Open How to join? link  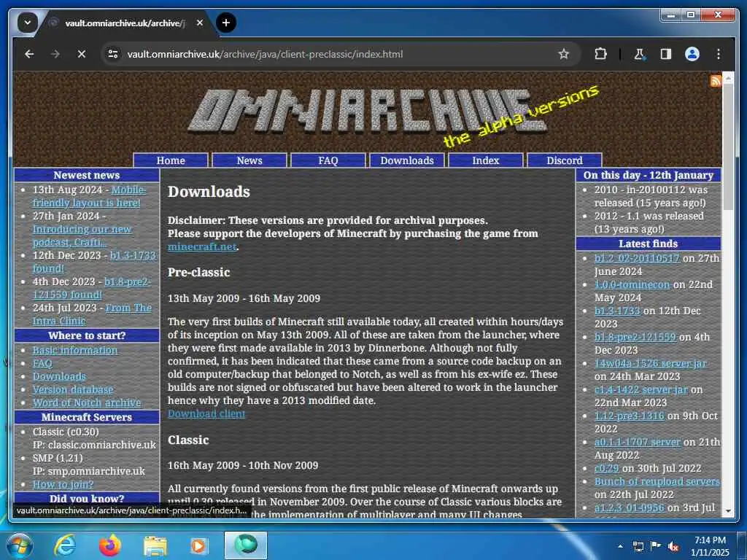[x=63, y=484]
